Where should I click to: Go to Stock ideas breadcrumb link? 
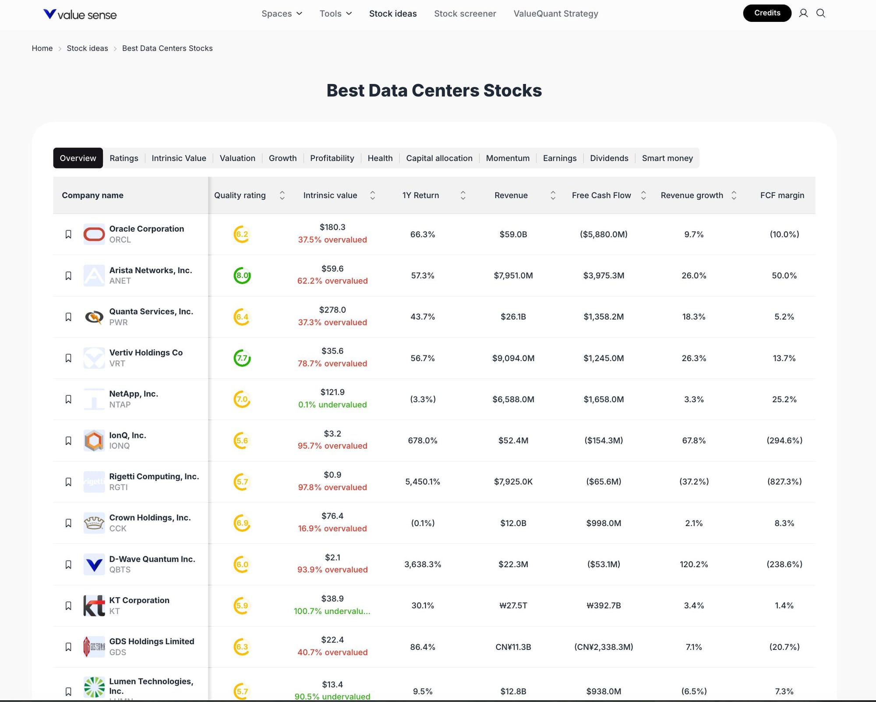click(x=87, y=48)
